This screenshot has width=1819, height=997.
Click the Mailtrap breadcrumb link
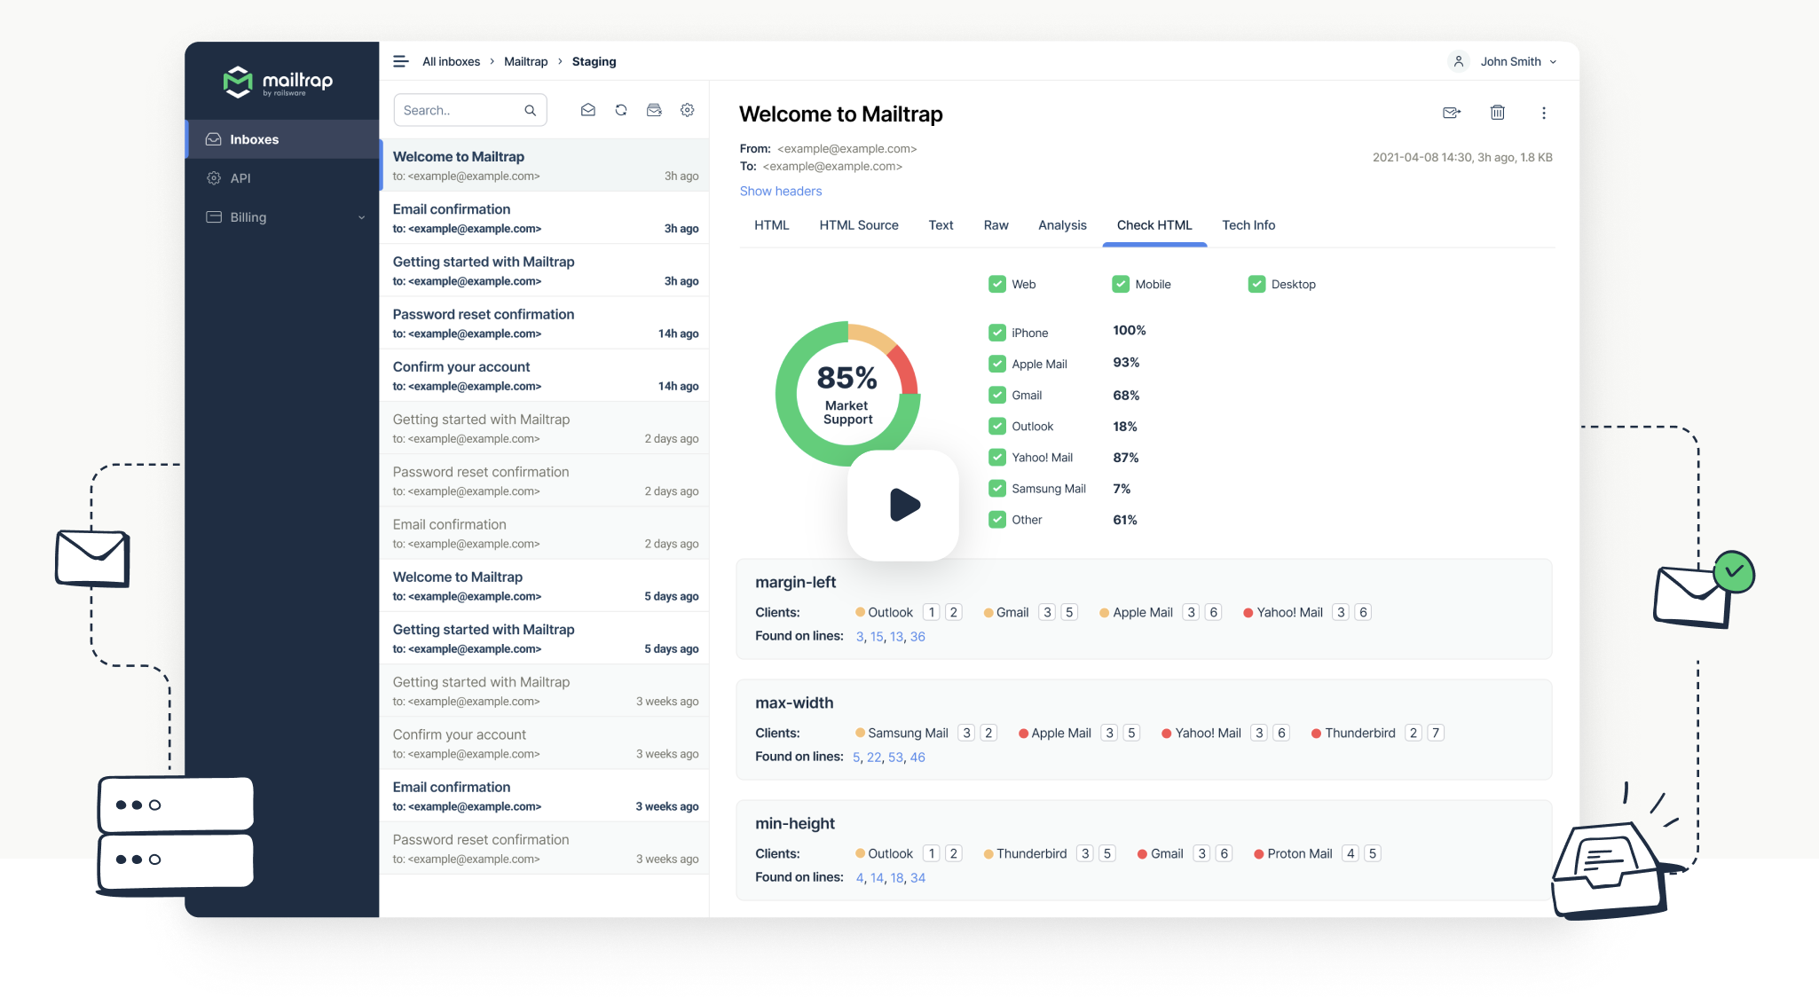point(525,61)
